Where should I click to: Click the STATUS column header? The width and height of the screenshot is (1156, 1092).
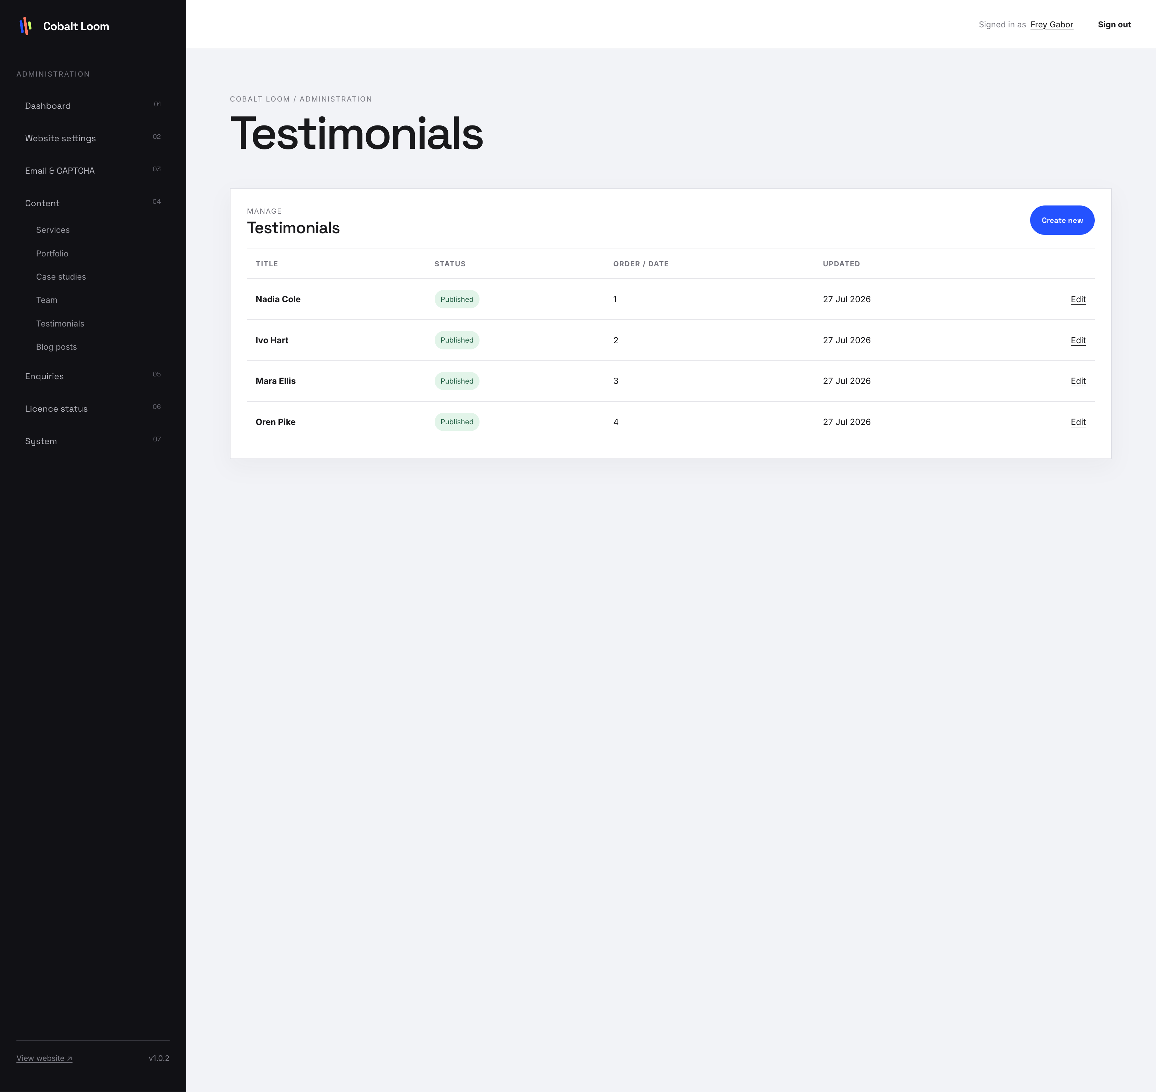pos(450,264)
